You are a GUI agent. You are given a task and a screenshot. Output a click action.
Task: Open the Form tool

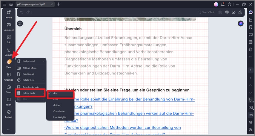click(9, 102)
